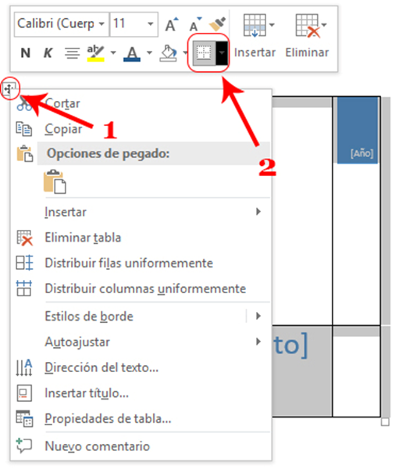Click the center alignment icon
This screenshot has width=399, height=473.
click(x=72, y=53)
